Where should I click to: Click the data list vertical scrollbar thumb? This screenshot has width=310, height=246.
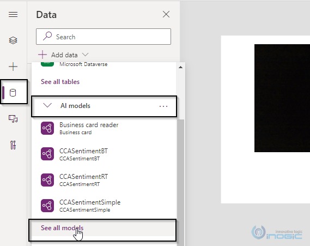(x=181, y=182)
